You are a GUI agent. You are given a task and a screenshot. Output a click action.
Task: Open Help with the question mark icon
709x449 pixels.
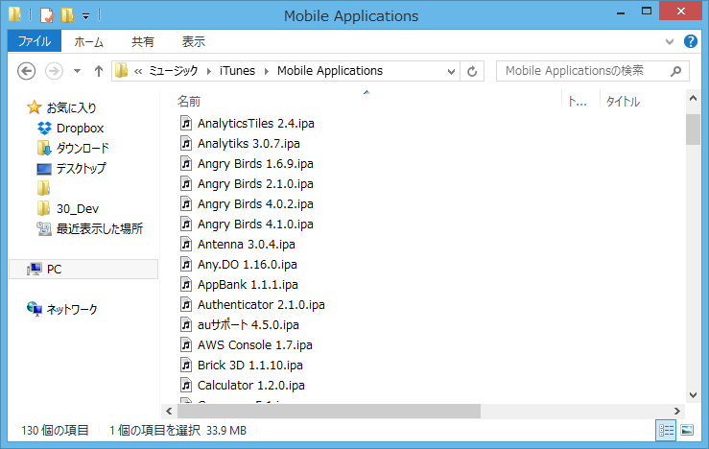[x=690, y=41]
